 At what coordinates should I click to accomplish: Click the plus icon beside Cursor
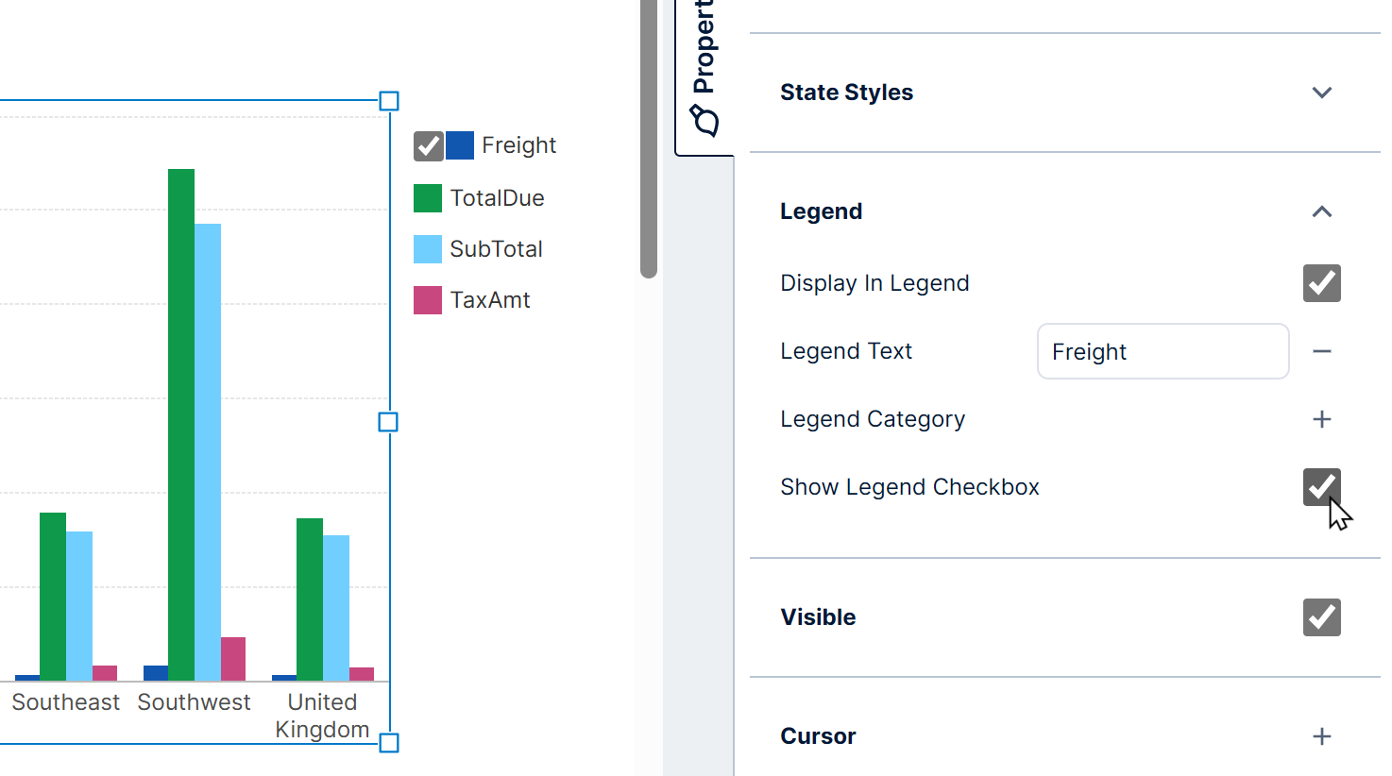tap(1322, 736)
